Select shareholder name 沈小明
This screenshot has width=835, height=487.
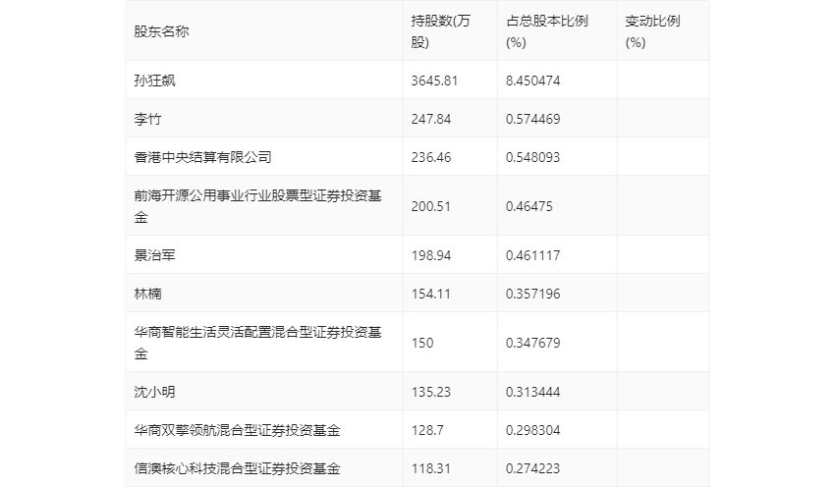(x=154, y=392)
